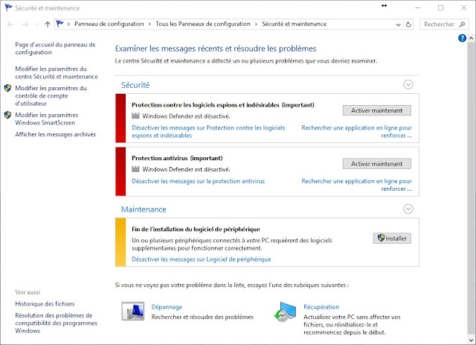Expand the chevron after Panneau de configuration
Viewport: 476px width, 345px height.
click(149, 25)
